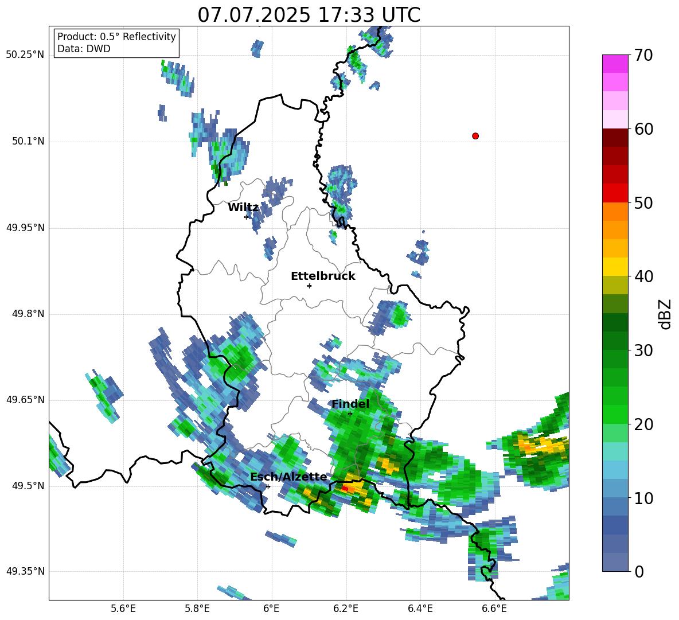The image size is (679, 620).
Task: Click the 6.6°E longitude label
Action: click(x=494, y=609)
